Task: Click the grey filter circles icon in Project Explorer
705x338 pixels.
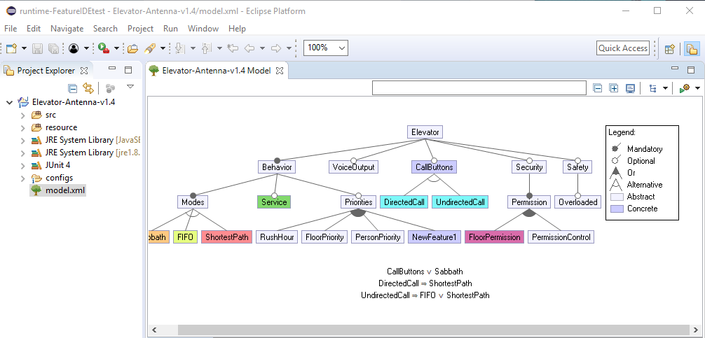Action: (x=110, y=88)
